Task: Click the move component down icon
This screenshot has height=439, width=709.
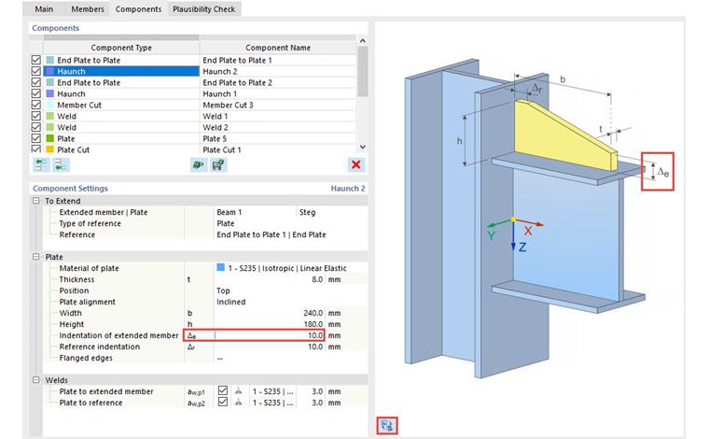Action: click(61, 164)
